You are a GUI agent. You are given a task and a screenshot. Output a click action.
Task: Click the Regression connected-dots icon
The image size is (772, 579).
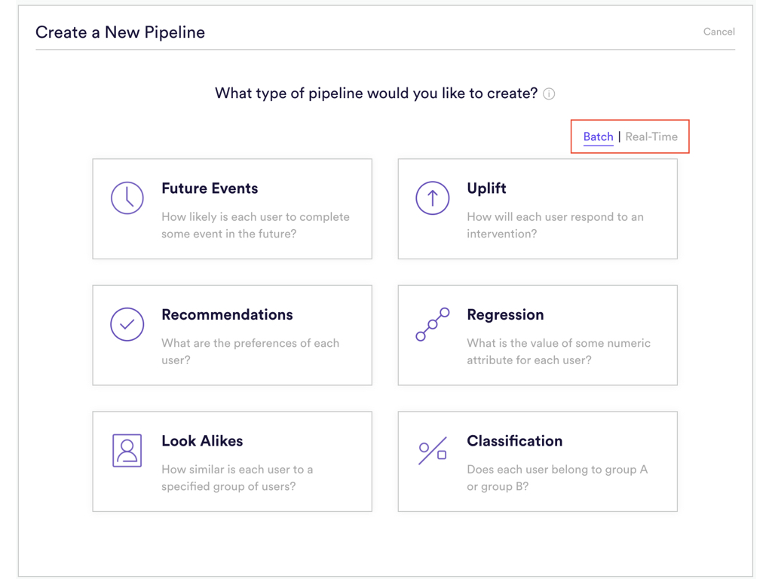point(432,324)
